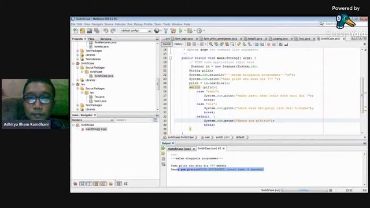This screenshot has height=208, width=370.
Task: Switch editor to History view
Action: pos(179,44)
